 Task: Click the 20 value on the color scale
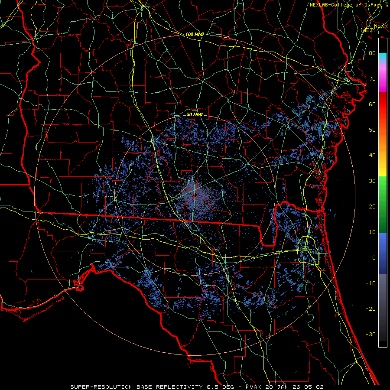(372, 206)
